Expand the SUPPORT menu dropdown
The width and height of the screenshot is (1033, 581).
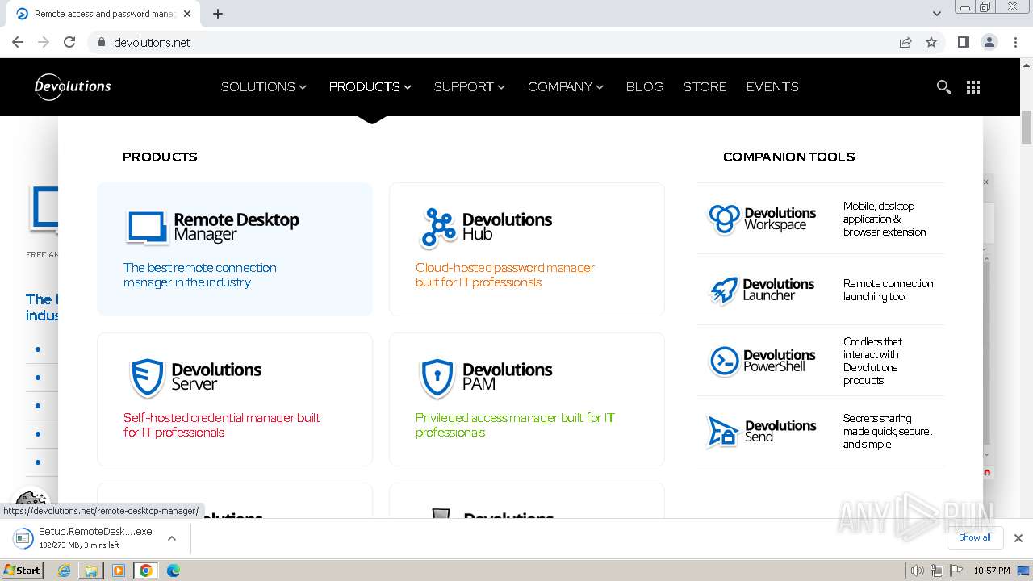(470, 87)
